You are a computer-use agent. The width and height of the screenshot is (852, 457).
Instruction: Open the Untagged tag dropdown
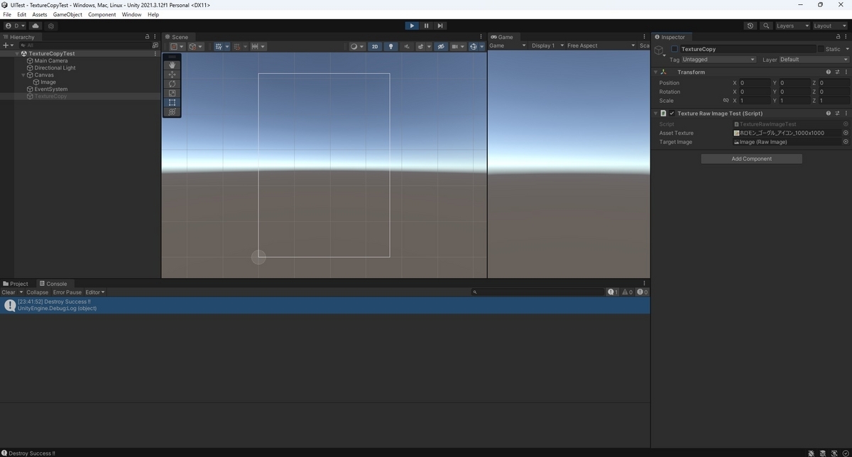click(x=717, y=60)
